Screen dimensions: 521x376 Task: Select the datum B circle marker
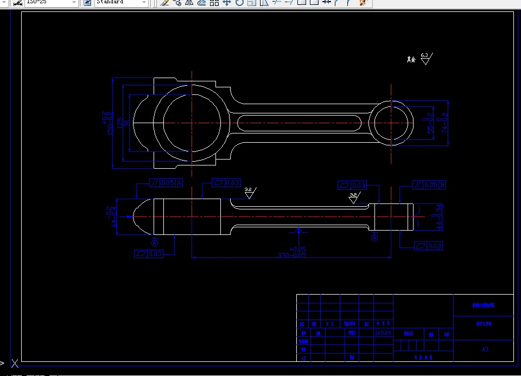pos(374,238)
